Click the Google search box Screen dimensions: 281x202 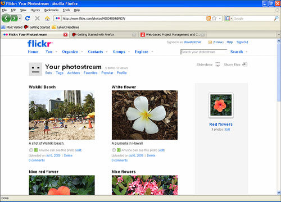tap(253, 19)
